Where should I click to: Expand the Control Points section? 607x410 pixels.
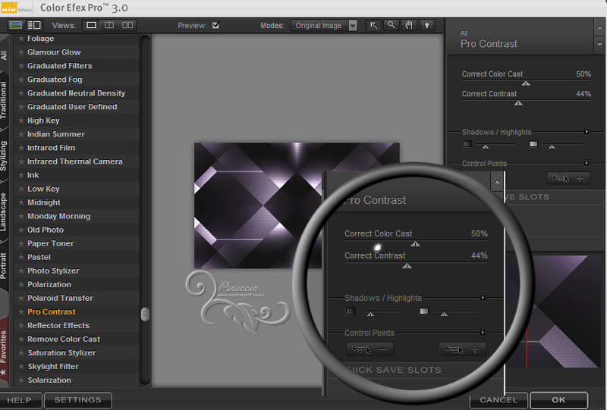587,163
